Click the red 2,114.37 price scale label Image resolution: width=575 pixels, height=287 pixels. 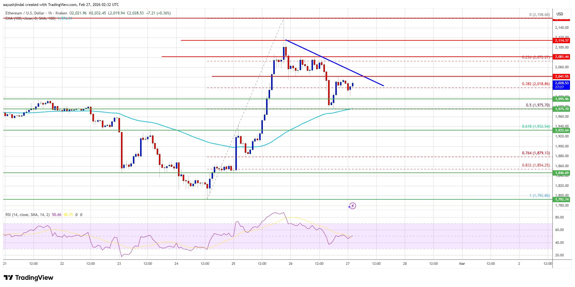pyautogui.click(x=562, y=40)
